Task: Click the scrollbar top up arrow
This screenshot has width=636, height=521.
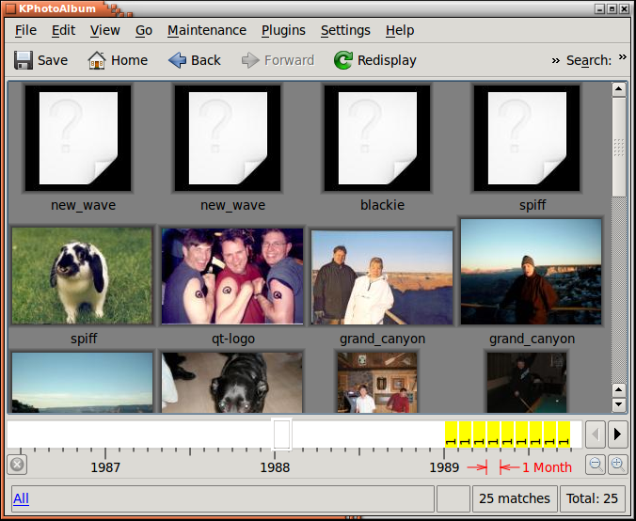Action: 618,89
